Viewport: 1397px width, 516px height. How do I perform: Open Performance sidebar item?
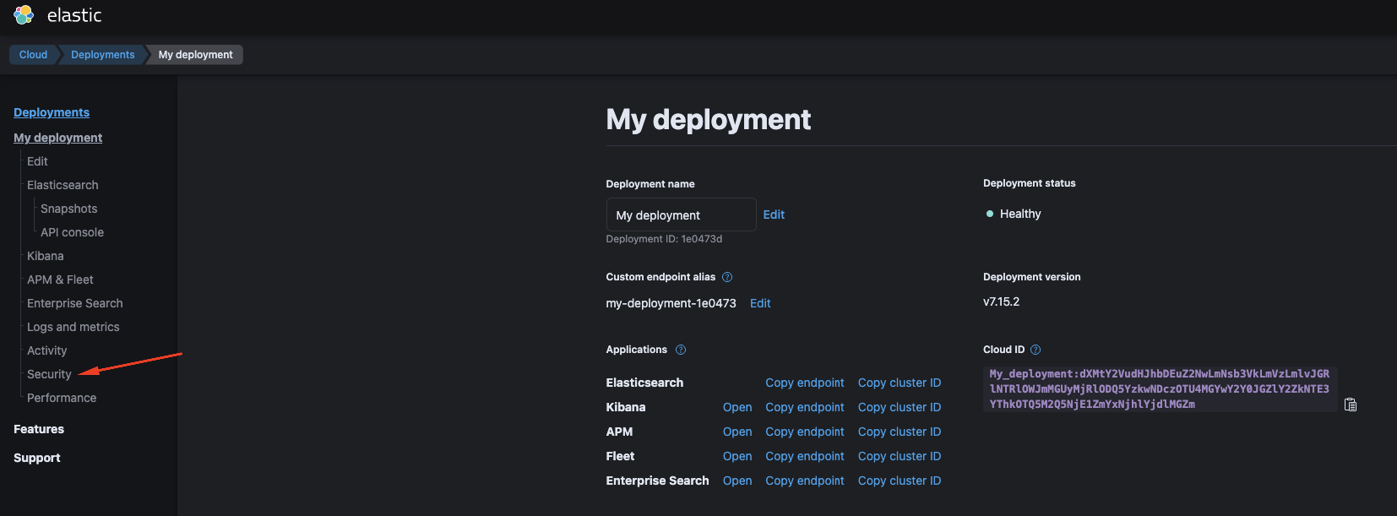pyautogui.click(x=62, y=398)
